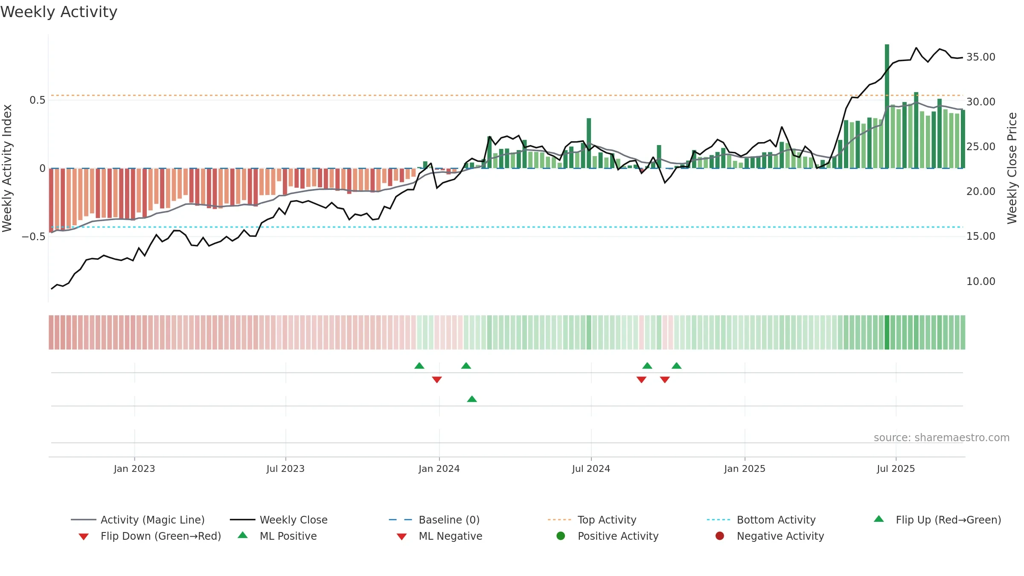This screenshot has width=1024, height=576.
Task: Click the Jul 2023 axis label
Action: point(285,468)
